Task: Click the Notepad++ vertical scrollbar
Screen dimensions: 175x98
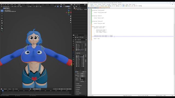Action: coord(174,49)
